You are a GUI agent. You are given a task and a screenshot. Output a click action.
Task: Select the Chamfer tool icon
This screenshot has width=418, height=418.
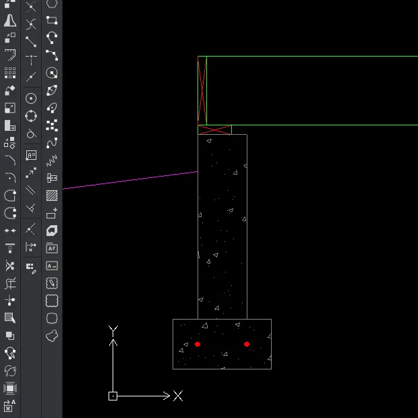point(10,160)
